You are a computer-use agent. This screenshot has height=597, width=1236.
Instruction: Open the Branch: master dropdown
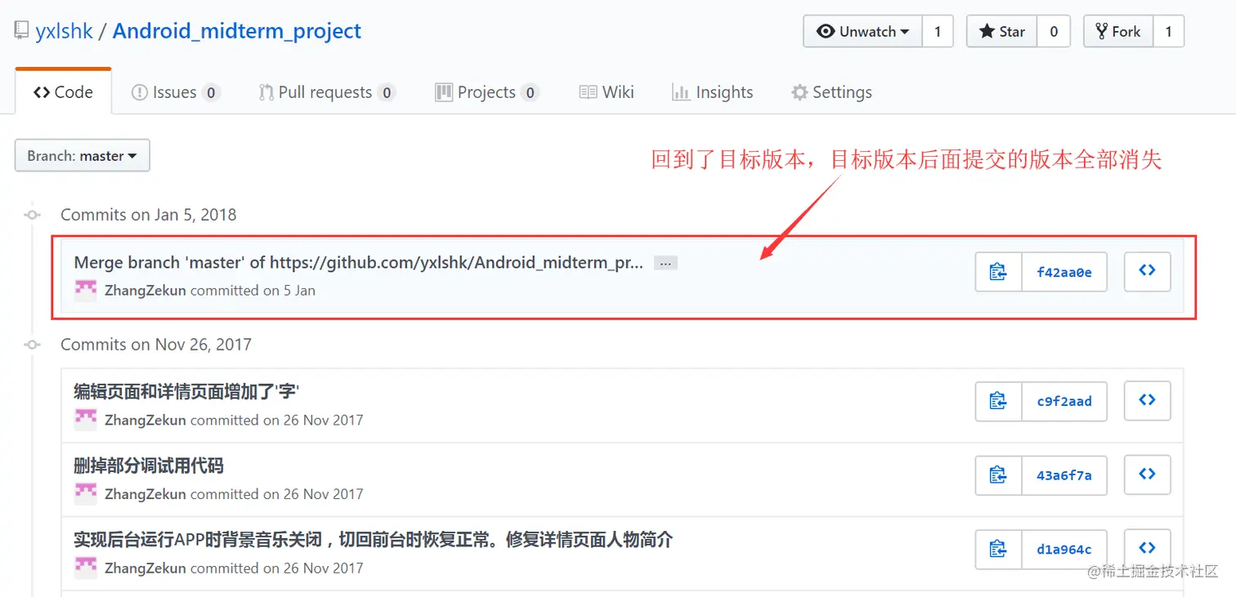[82, 155]
